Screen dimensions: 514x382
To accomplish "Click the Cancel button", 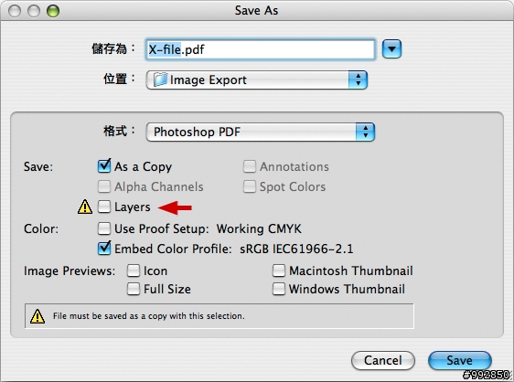I will (383, 360).
